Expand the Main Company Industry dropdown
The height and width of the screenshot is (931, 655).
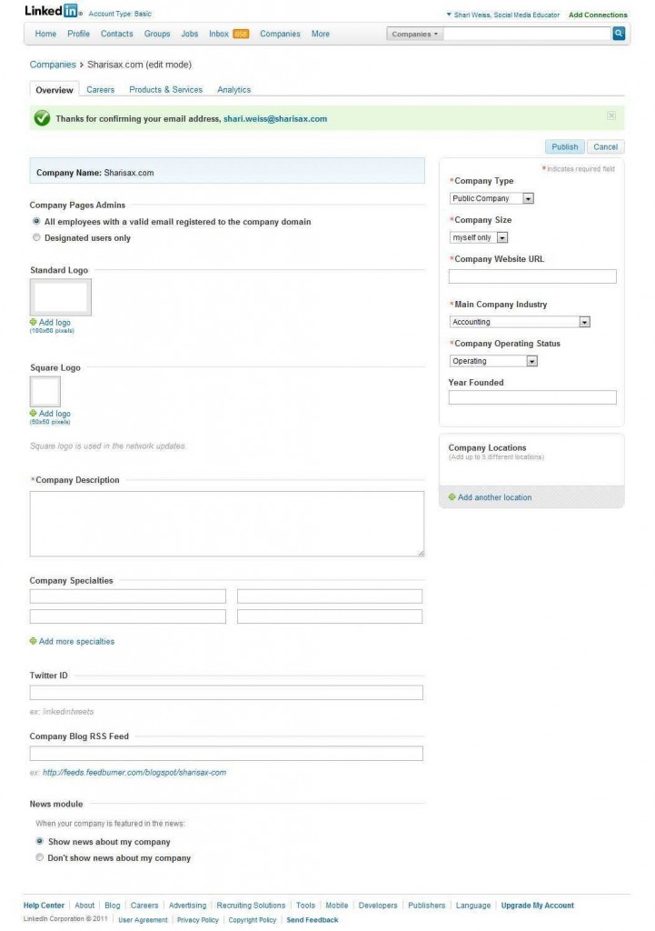pyautogui.click(x=520, y=322)
